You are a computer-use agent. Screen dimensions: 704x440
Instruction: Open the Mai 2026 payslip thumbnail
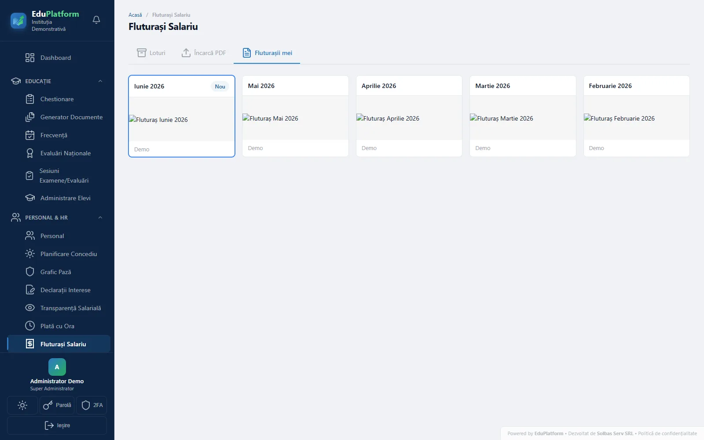click(295, 118)
